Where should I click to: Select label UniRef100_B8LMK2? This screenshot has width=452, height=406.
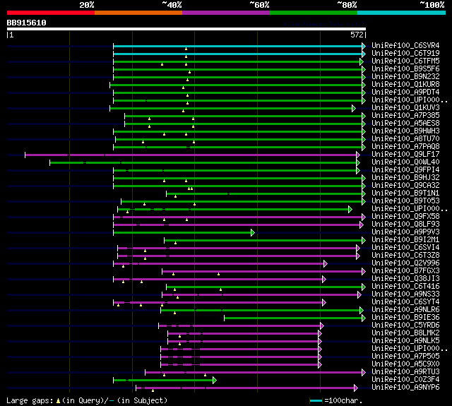point(405,333)
